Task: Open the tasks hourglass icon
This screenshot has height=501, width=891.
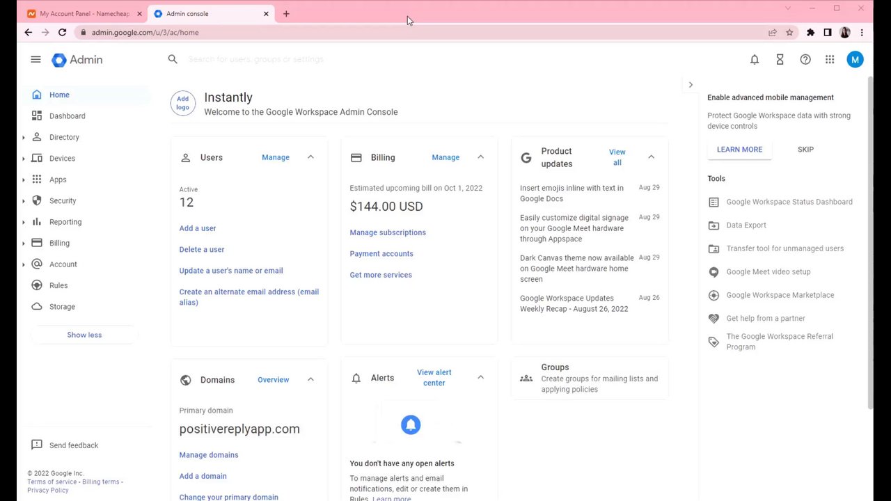Action: pos(780,60)
